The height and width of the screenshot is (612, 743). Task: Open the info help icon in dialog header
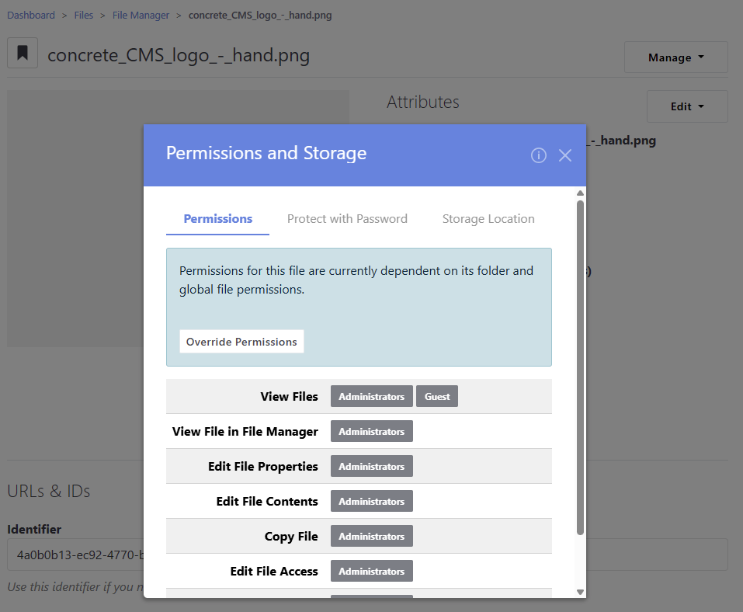[538, 155]
